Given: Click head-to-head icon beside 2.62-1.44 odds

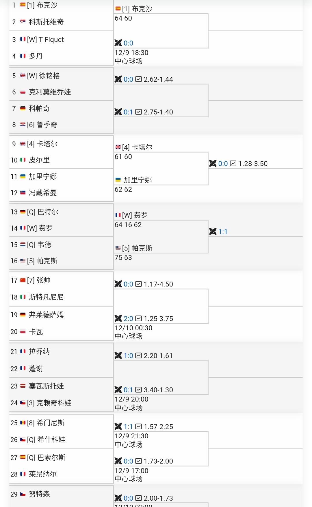Looking at the screenshot, I should 118,79.
